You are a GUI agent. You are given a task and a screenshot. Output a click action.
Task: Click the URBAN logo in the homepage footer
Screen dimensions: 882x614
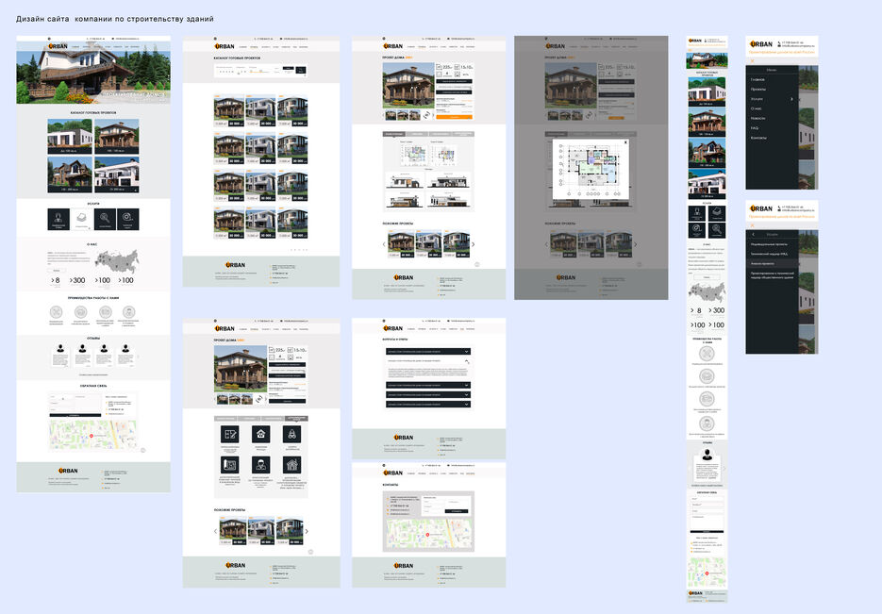coord(68,471)
